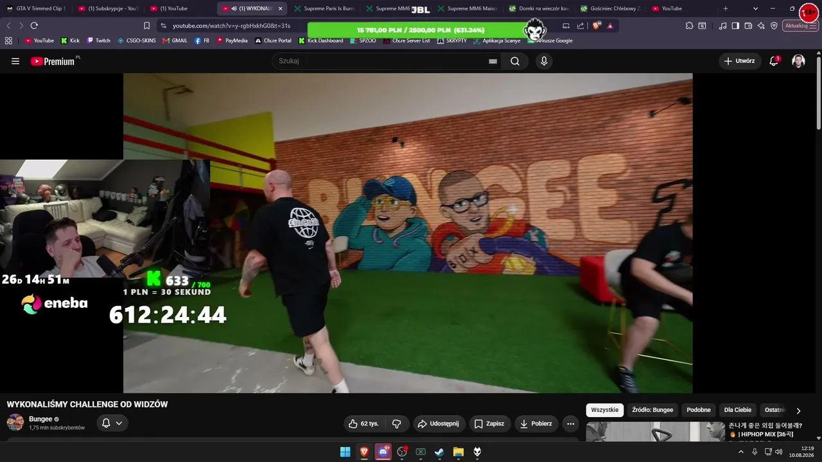Expand subscription notification bell dropdown
This screenshot has height=462, width=822.
click(x=112, y=423)
